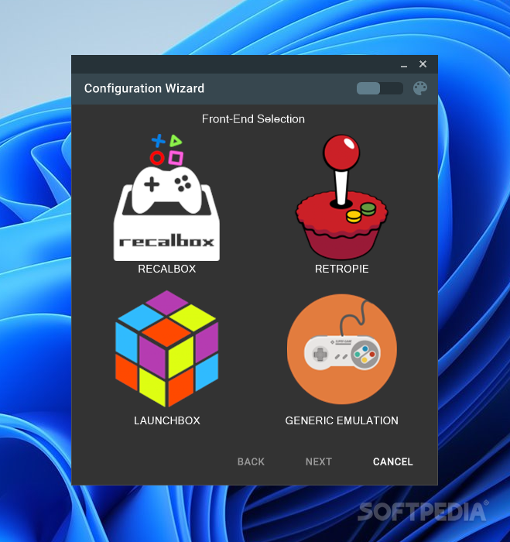Select the Generic Emulation gamepad icon
This screenshot has height=542, width=510.
pos(342,349)
